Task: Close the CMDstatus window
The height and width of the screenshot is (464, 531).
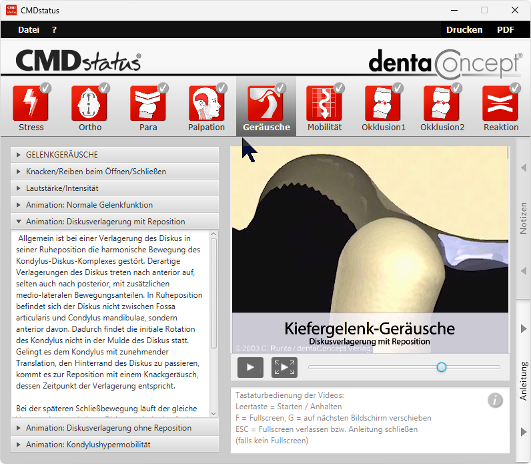Action: click(x=515, y=10)
